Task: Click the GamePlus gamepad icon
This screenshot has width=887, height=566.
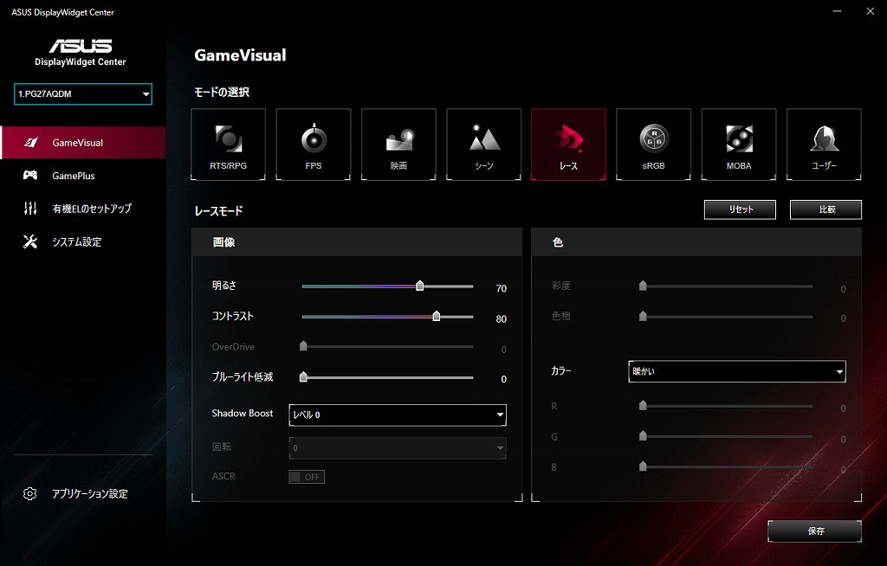Action: [30, 176]
